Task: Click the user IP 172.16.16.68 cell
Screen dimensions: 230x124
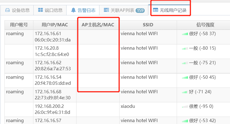Action: point(48,92)
